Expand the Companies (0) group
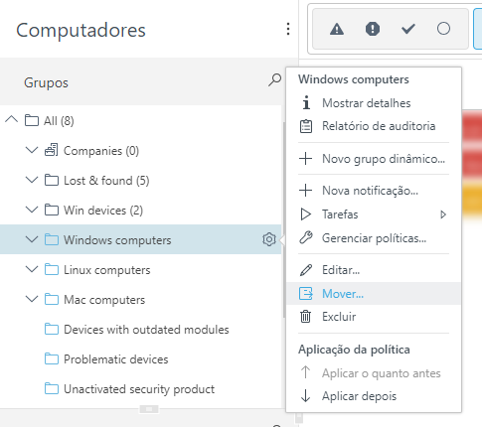This screenshot has height=427, width=482. point(32,150)
